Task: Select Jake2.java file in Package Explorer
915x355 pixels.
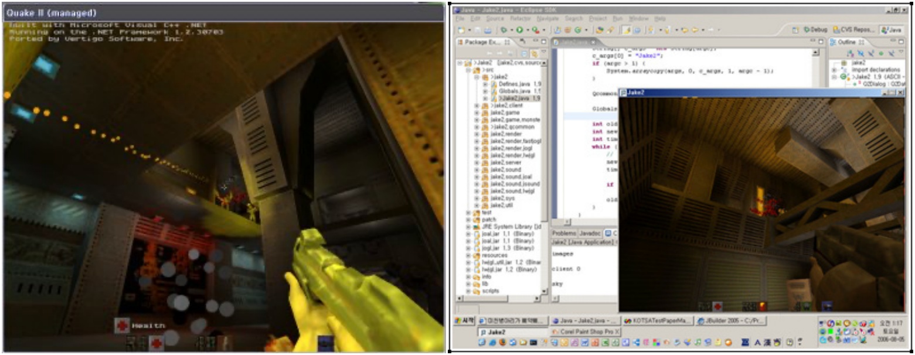Action: pos(515,98)
